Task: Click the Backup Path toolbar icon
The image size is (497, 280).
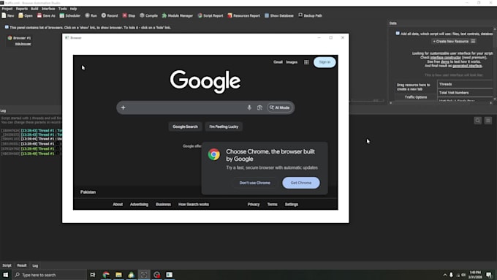Action: (310, 15)
